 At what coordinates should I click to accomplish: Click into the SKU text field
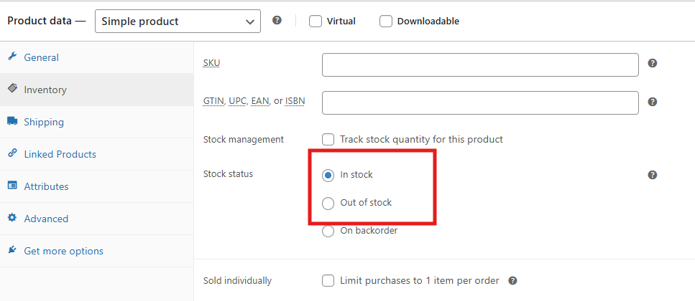coord(480,64)
